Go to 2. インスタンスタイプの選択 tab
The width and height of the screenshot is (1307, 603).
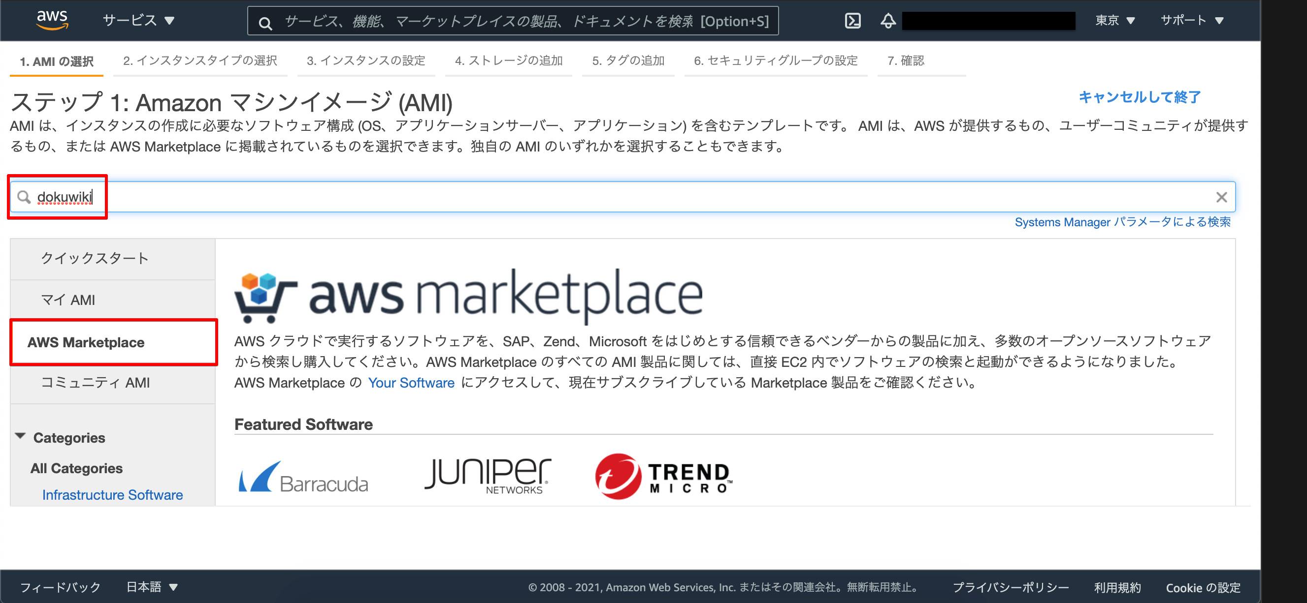tap(200, 61)
